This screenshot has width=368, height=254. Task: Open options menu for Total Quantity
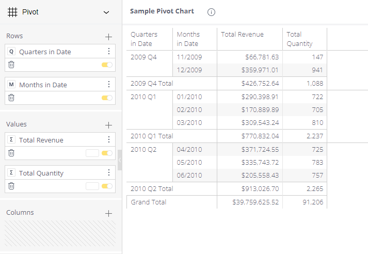coord(108,173)
